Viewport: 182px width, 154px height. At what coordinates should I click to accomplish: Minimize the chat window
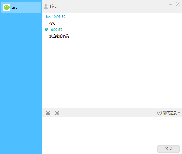point(171,4)
